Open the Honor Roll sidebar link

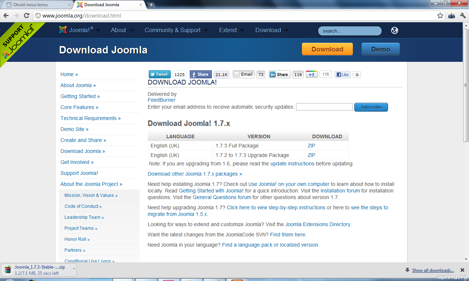coord(77,239)
